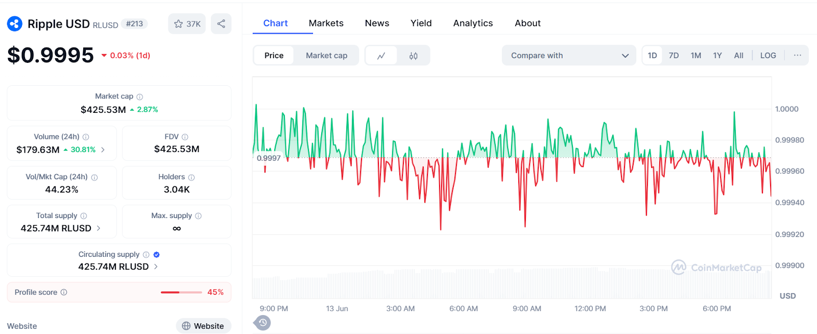This screenshot has width=817, height=334.
Task: Click the $179.63M volume value
Action: pos(38,150)
